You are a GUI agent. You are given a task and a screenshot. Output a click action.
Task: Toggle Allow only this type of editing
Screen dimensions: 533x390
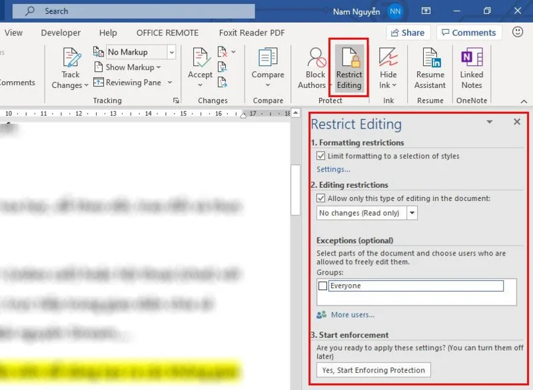320,198
